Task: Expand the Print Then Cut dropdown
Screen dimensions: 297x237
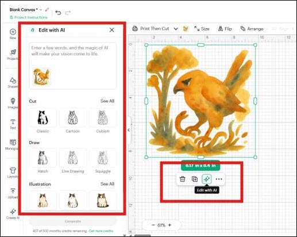Action: 175,29
